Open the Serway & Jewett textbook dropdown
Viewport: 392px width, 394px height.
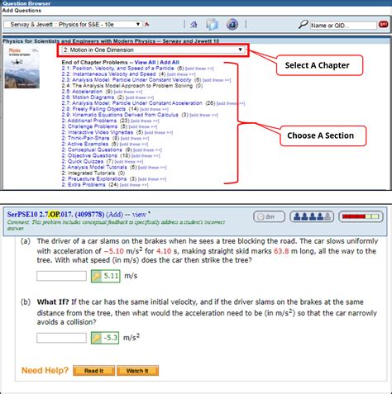tap(73, 25)
